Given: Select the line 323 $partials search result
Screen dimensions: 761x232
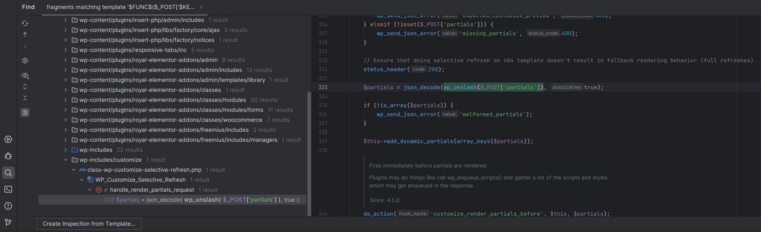Looking at the screenshot, I should coord(202,200).
